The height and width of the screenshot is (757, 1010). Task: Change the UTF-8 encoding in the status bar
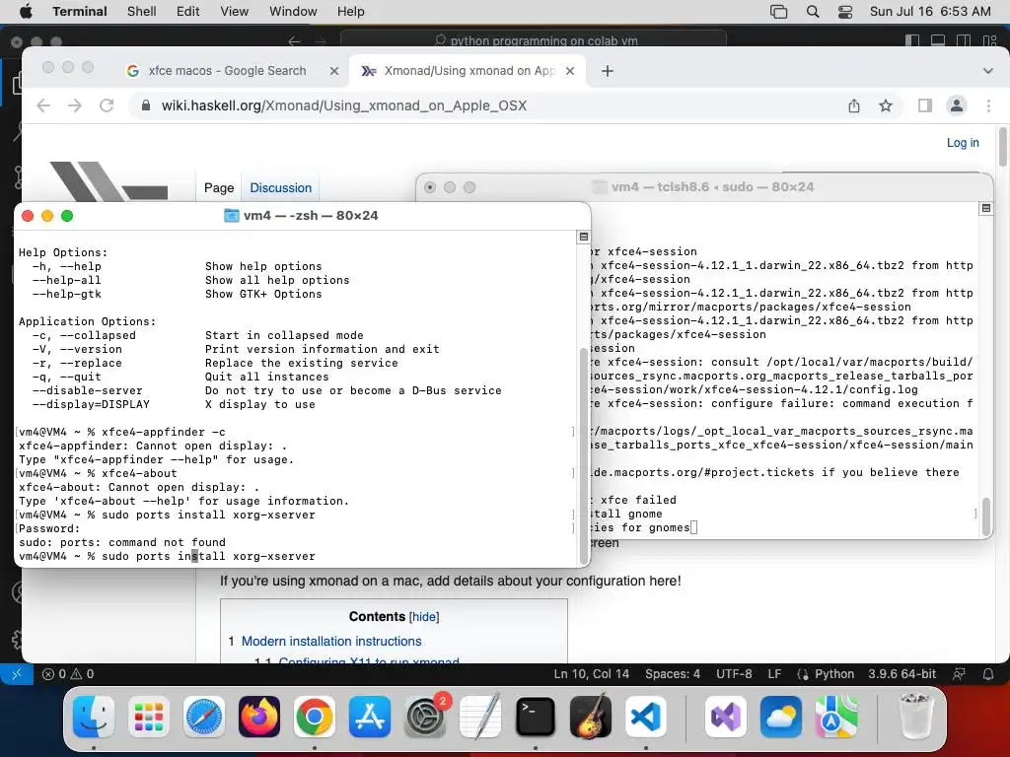734,674
